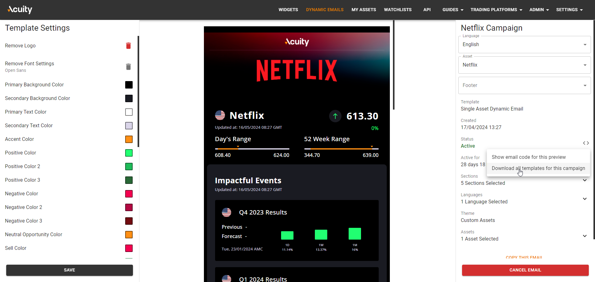Open the Neutral Opportunity Color swatch
This screenshot has height=282, width=595.
pyautogui.click(x=129, y=235)
